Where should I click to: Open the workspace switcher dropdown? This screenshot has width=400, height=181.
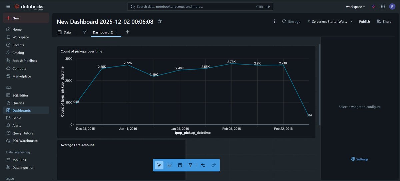355,7
